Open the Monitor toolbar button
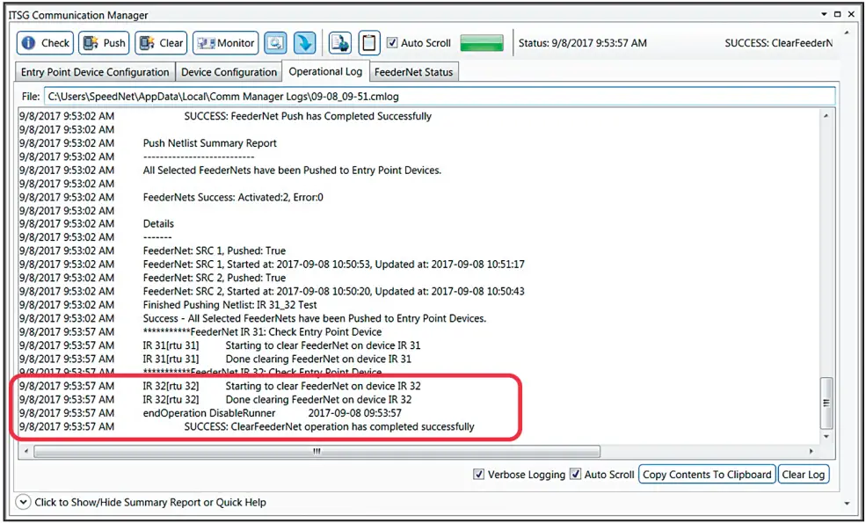 tap(225, 43)
